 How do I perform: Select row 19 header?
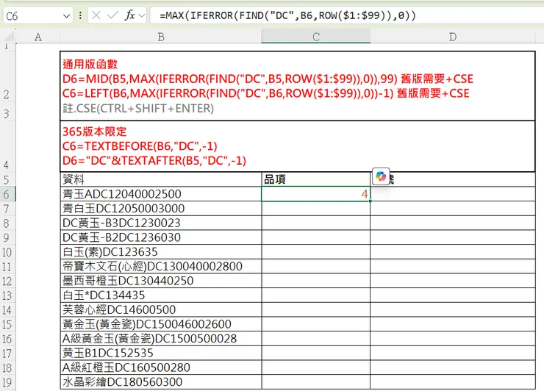click(x=7, y=382)
